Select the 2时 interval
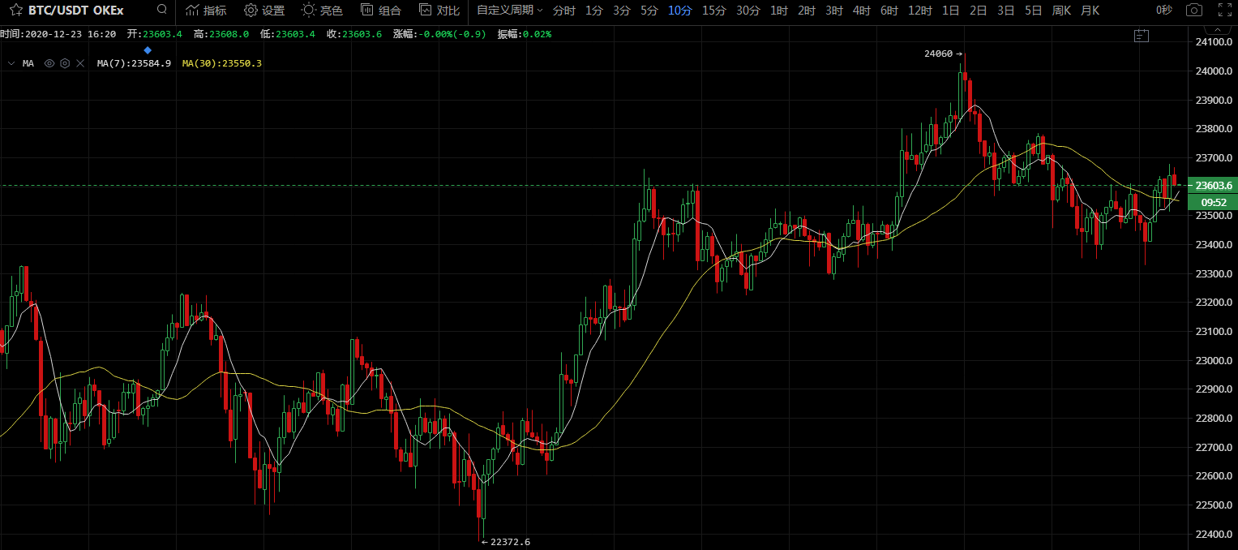1238x550 pixels. [x=807, y=11]
